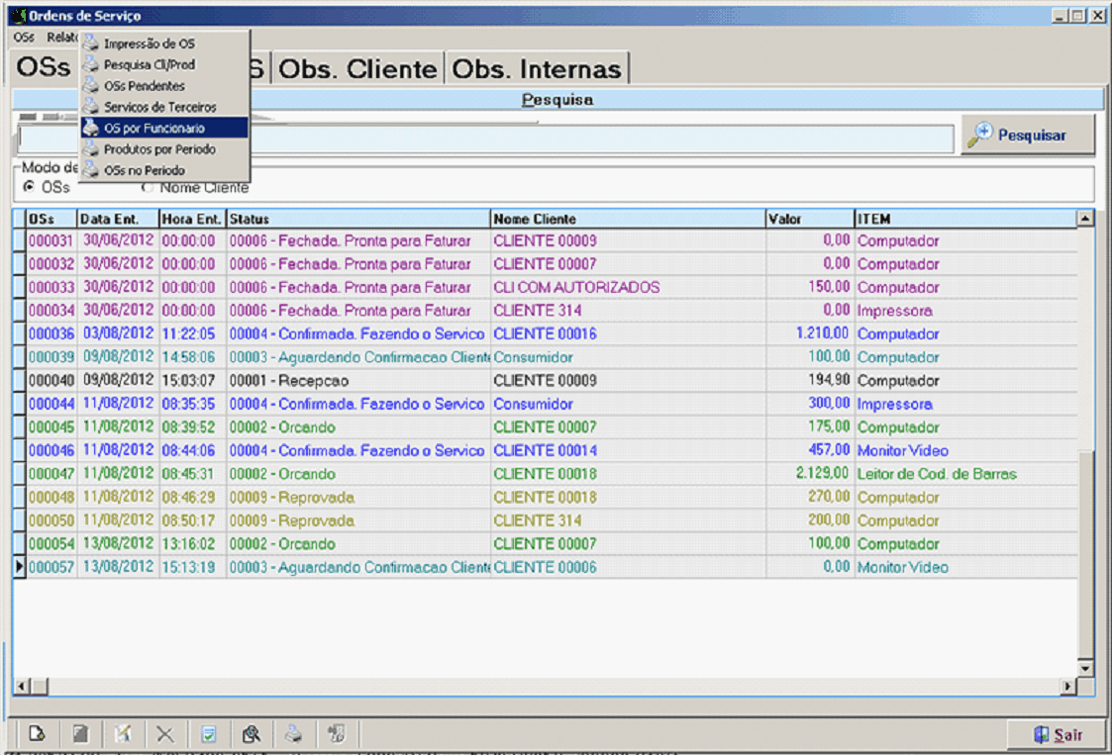The height and width of the screenshot is (756, 1113).
Task: Click the table's vertical scrollbar down arrow
Action: pyautogui.click(x=1085, y=669)
